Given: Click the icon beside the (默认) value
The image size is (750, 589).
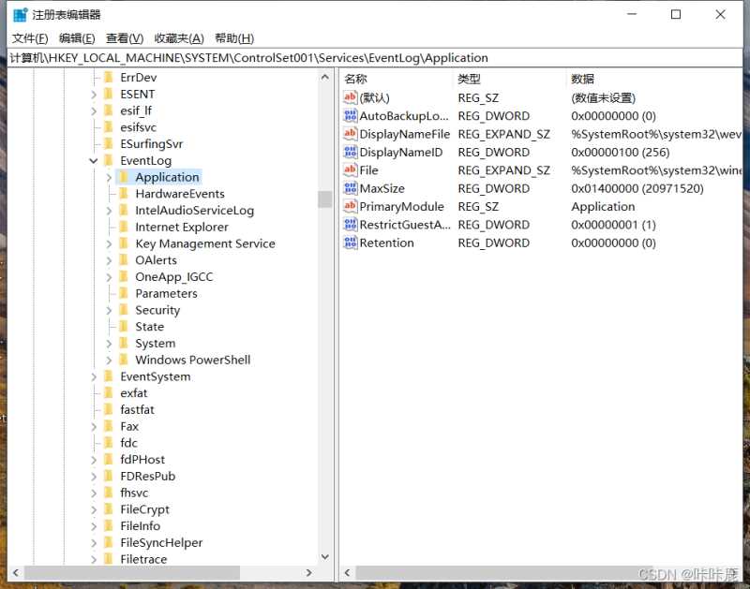Looking at the screenshot, I should coord(351,97).
